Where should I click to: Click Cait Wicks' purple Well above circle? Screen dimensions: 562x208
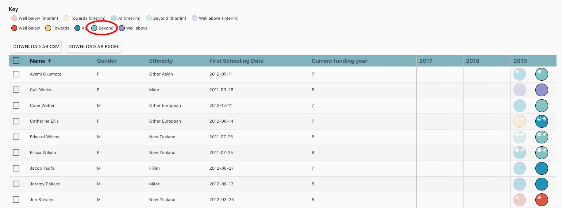(542, 90)
